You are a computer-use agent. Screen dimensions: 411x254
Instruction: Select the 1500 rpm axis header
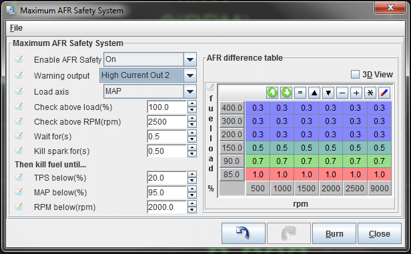click(x=306, y=188)
